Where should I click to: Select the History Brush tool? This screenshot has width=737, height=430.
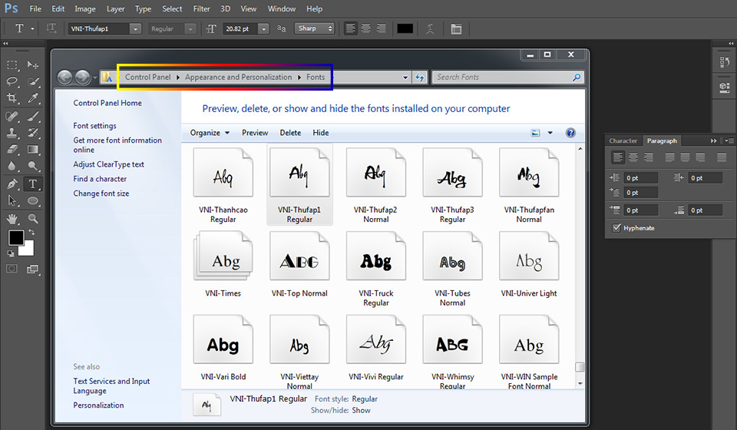coord(33,133)
